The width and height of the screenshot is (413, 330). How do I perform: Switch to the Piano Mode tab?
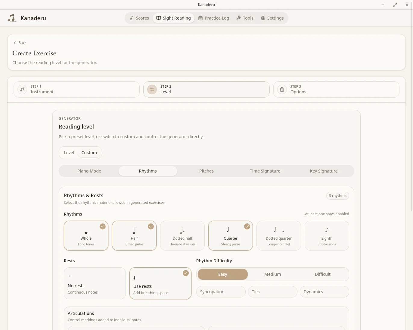click(89, 171)
